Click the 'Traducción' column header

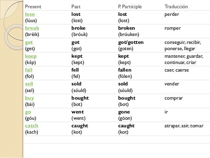pos(176,7)
